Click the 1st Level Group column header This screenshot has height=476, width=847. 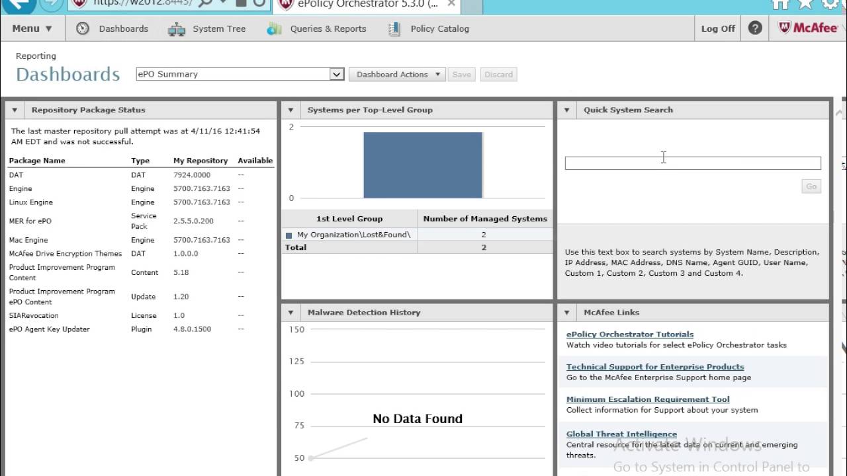pyautogui.click(x=349, y=218)
